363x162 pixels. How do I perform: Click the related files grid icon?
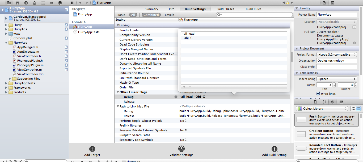[x=73, y=3]
